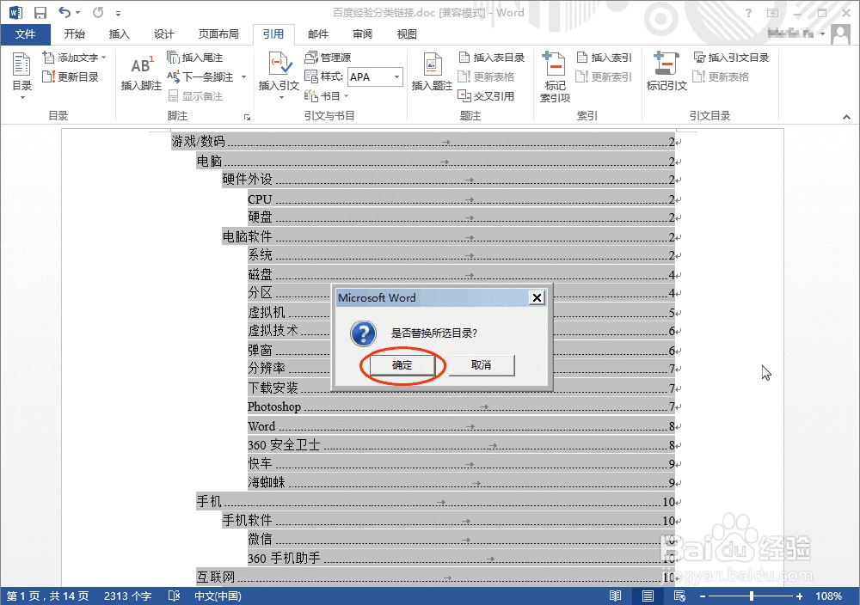Click the TOC entry '手机软件'
Viewport: 860px width, 605px height.
[247, 520]
